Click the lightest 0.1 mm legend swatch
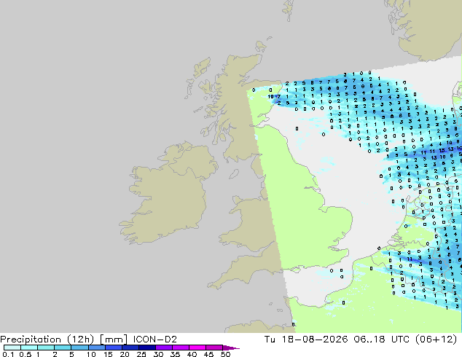The height and width of the screenshot is (357, 462). coord(12,348)
